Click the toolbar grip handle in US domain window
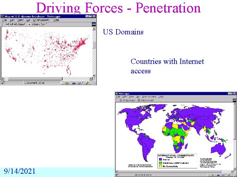The width and height of the screenshot is (237, 177). pyautogui.click(x=2, y=24)
